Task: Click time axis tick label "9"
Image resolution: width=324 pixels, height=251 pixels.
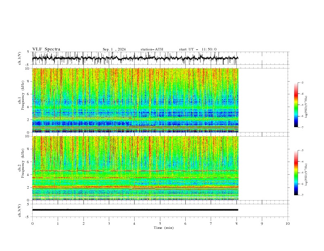Action: point(262,224)
